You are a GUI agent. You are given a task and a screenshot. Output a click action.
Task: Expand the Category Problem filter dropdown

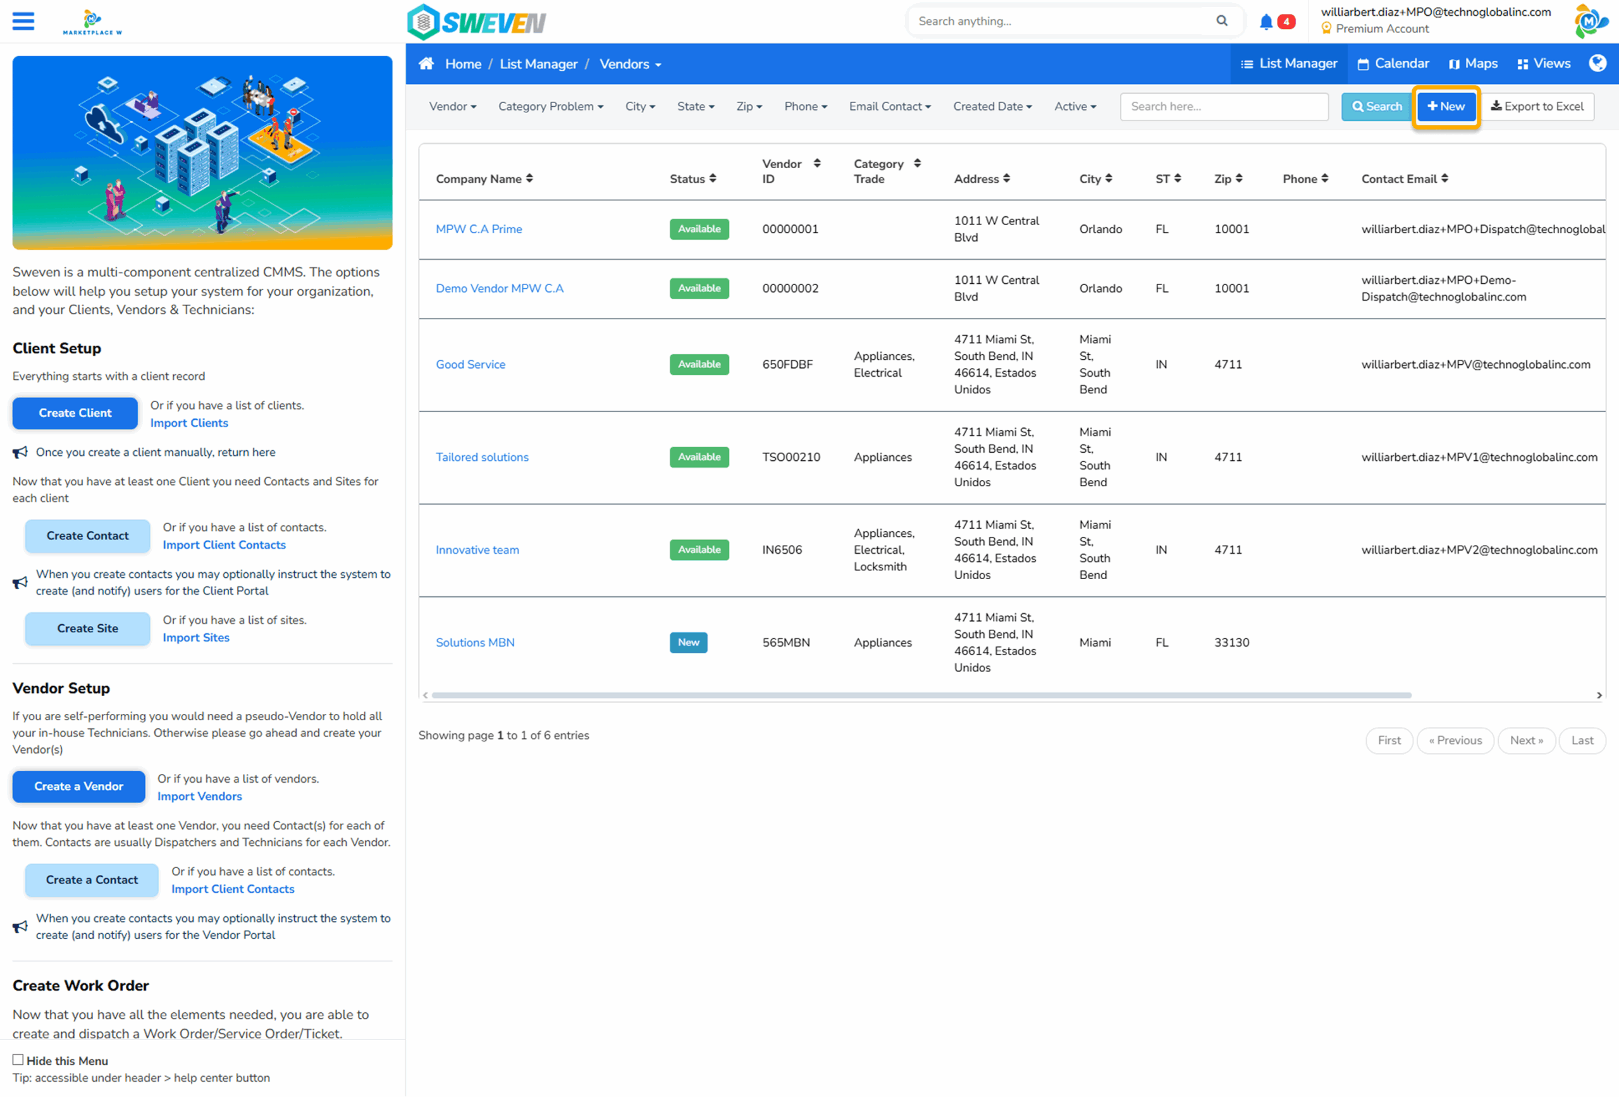point(550,107)
